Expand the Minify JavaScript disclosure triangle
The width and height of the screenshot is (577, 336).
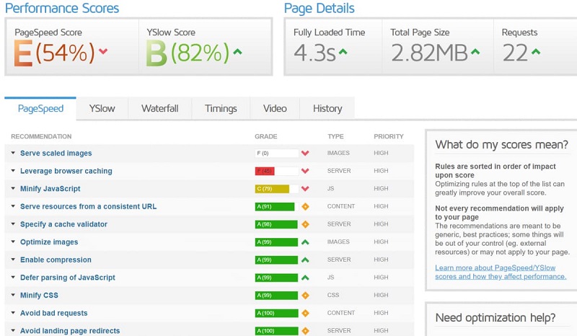13,188
